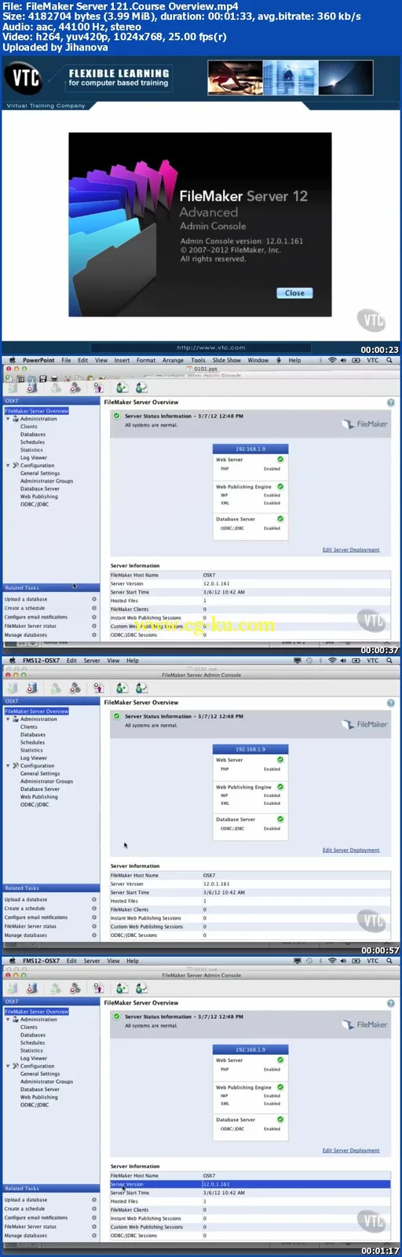
Task: Collapse the Configuration tree node, 00:00:37 frame
Action: point(8,465)
